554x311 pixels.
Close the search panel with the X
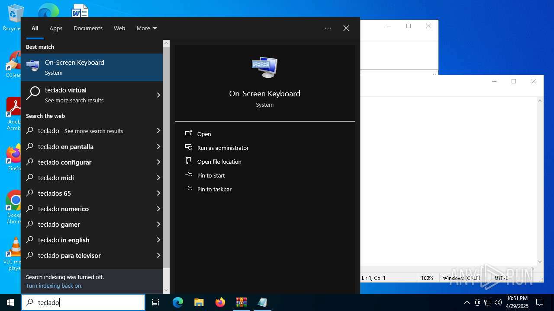click(346, 28)
